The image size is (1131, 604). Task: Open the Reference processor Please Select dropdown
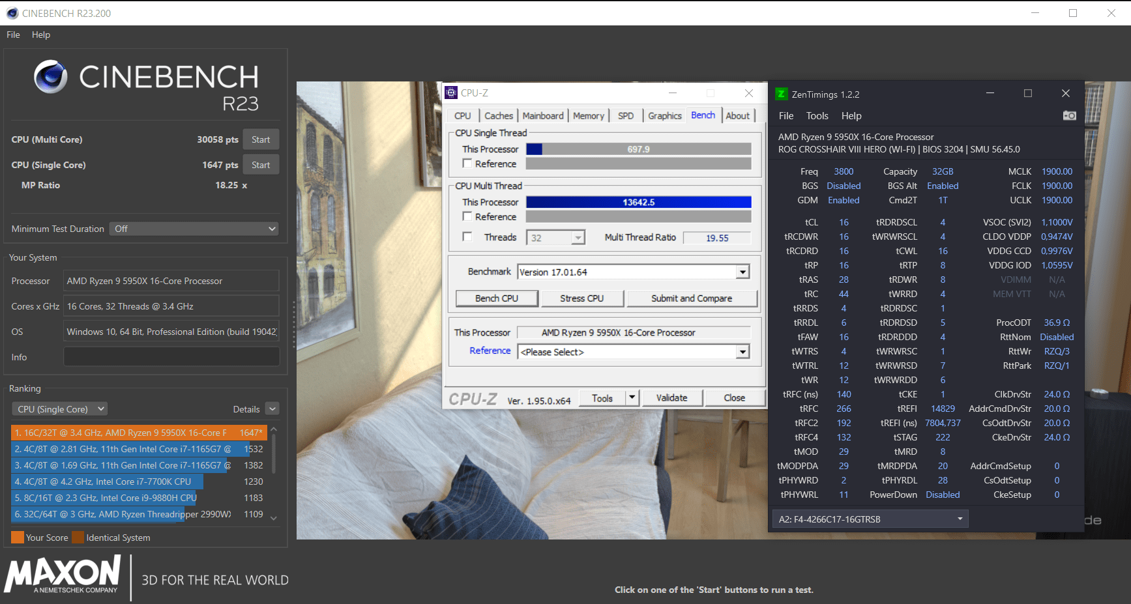click(634, 352)
